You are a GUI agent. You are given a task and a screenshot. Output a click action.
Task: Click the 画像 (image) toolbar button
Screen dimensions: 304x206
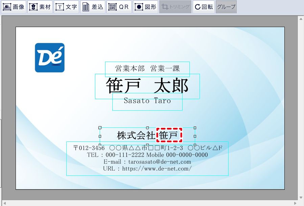(x=14, y=7)
